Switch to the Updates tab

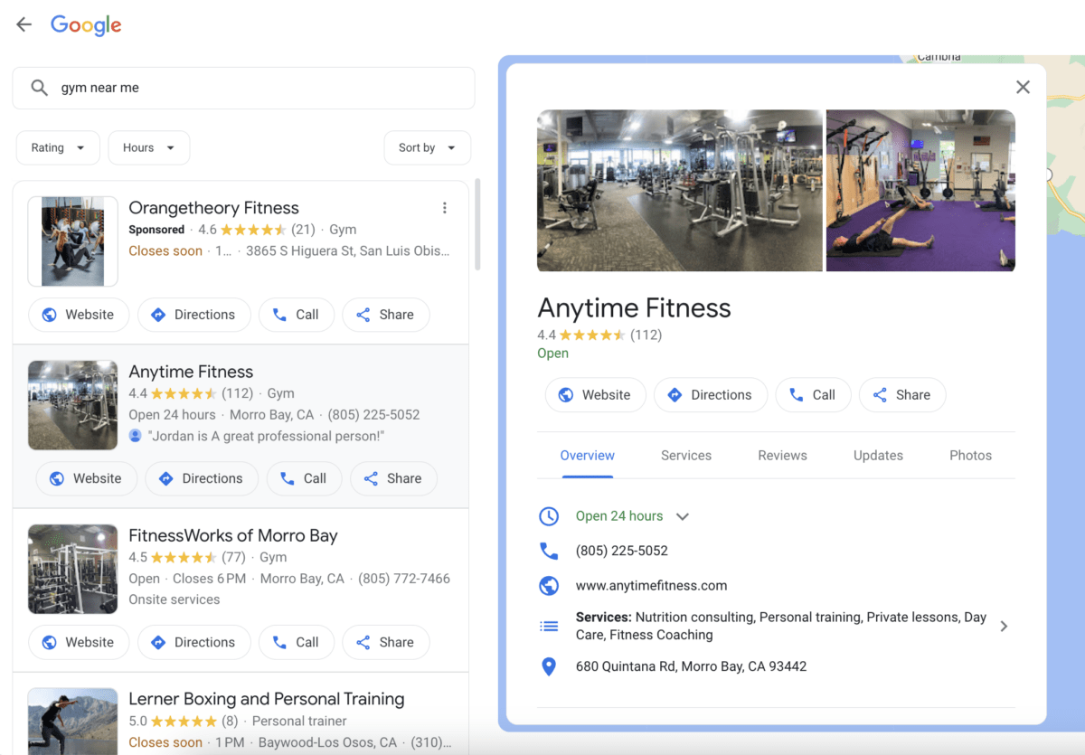click(x=878, y=456)
